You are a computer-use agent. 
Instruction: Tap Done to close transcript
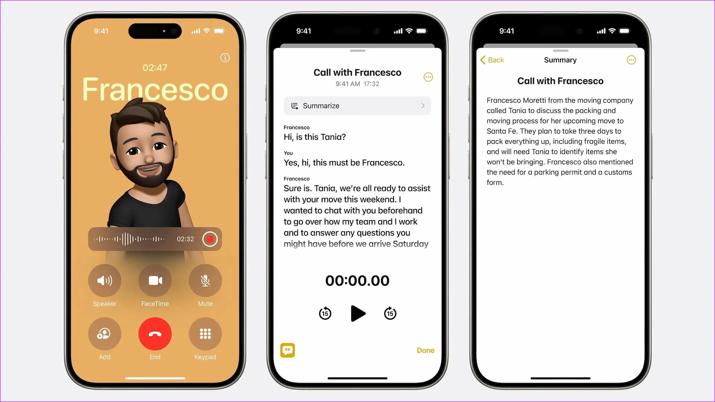coord(425,350)
